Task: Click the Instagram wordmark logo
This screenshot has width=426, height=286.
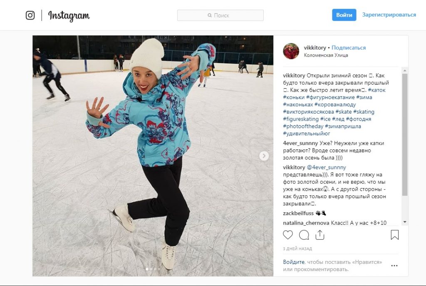Action: [69, 16]
